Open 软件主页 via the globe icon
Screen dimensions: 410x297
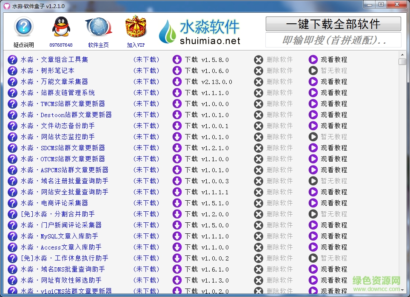pos(99,27)
